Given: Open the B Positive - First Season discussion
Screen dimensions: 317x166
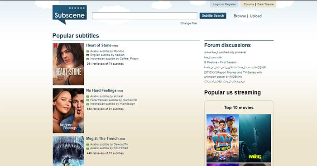Looking at the screenshot, I should [220, 62].
